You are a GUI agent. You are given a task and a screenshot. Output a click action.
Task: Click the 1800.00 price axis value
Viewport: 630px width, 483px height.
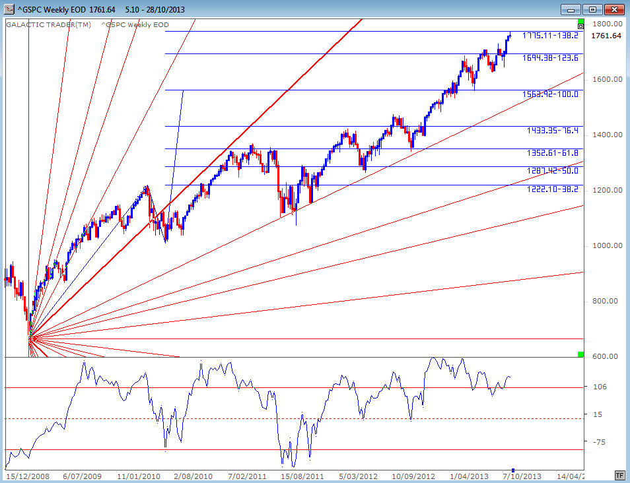608,24
